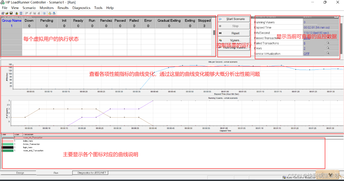The width and height of the screenshot is (344, 181).
Task: Click the Group Name column header
Action: 12,21
